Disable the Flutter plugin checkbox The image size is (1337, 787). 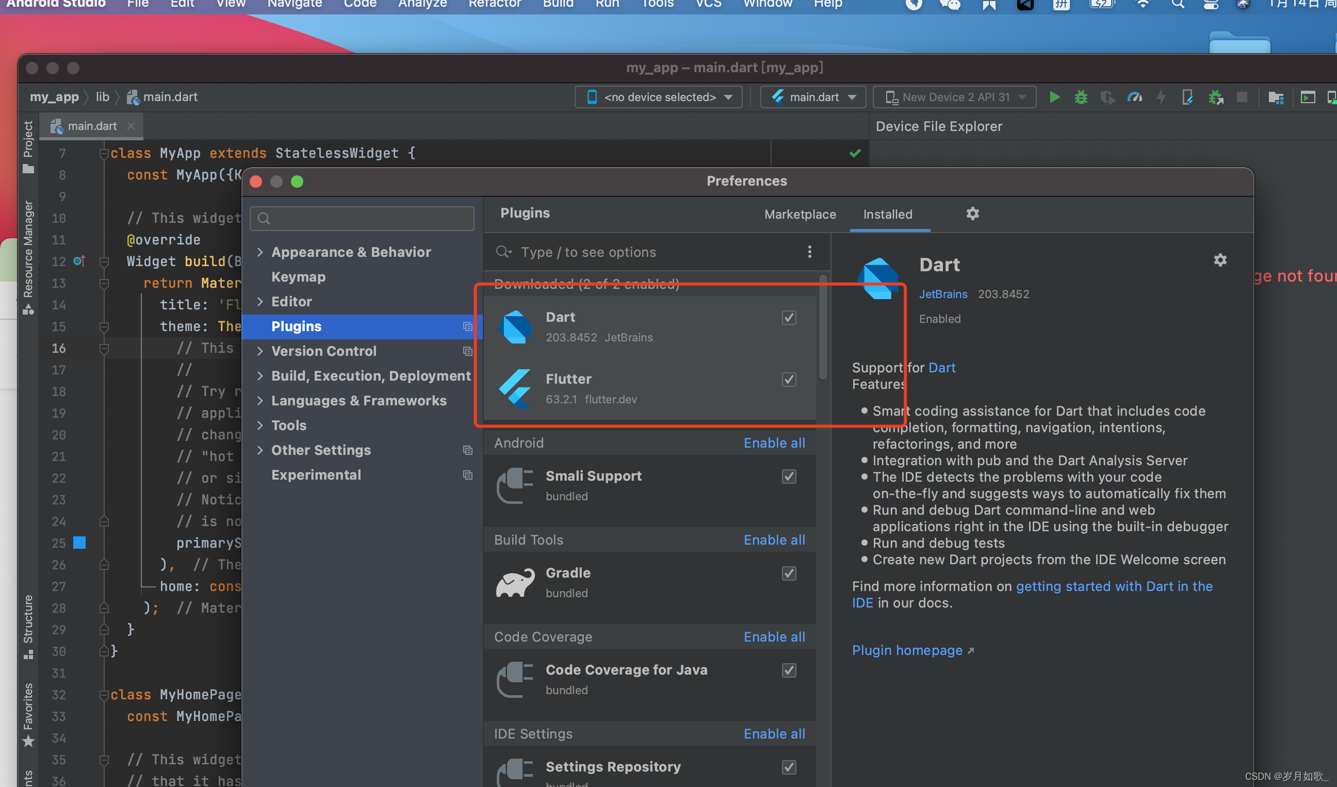tap(789, 380)
